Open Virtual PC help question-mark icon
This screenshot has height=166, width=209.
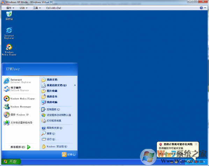[x=201, y=8]
